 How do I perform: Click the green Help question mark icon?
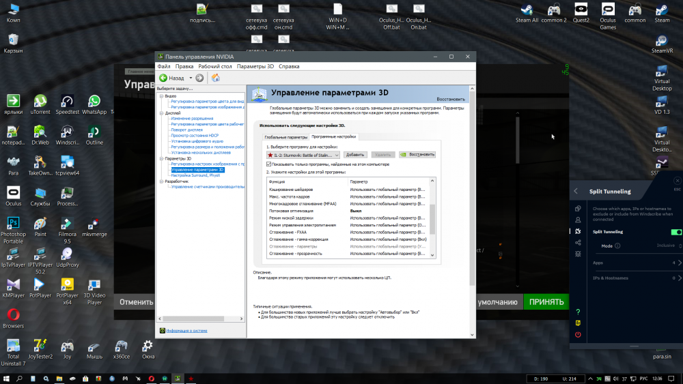(578, 312)
